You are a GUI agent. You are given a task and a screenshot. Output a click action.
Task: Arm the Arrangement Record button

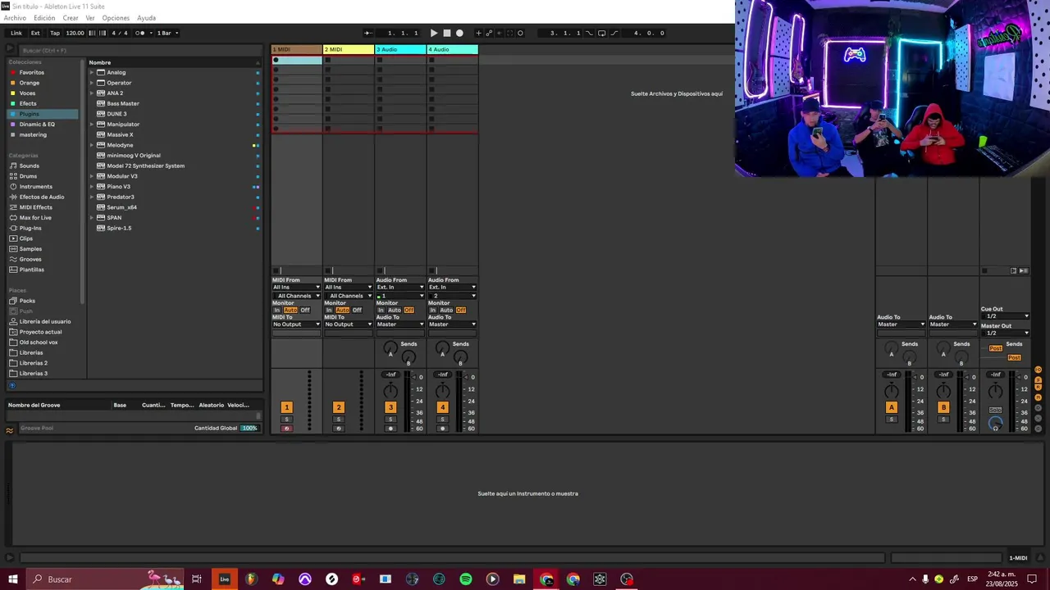tap(459, 33)
